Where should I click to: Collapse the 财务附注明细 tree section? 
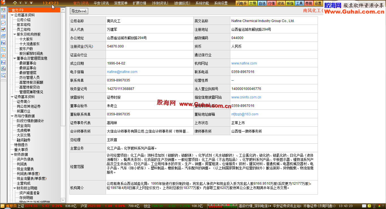[x=15, y=188]
